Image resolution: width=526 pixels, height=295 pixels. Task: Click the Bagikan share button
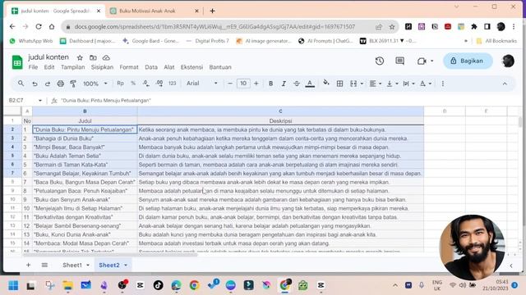click(468, 61)
